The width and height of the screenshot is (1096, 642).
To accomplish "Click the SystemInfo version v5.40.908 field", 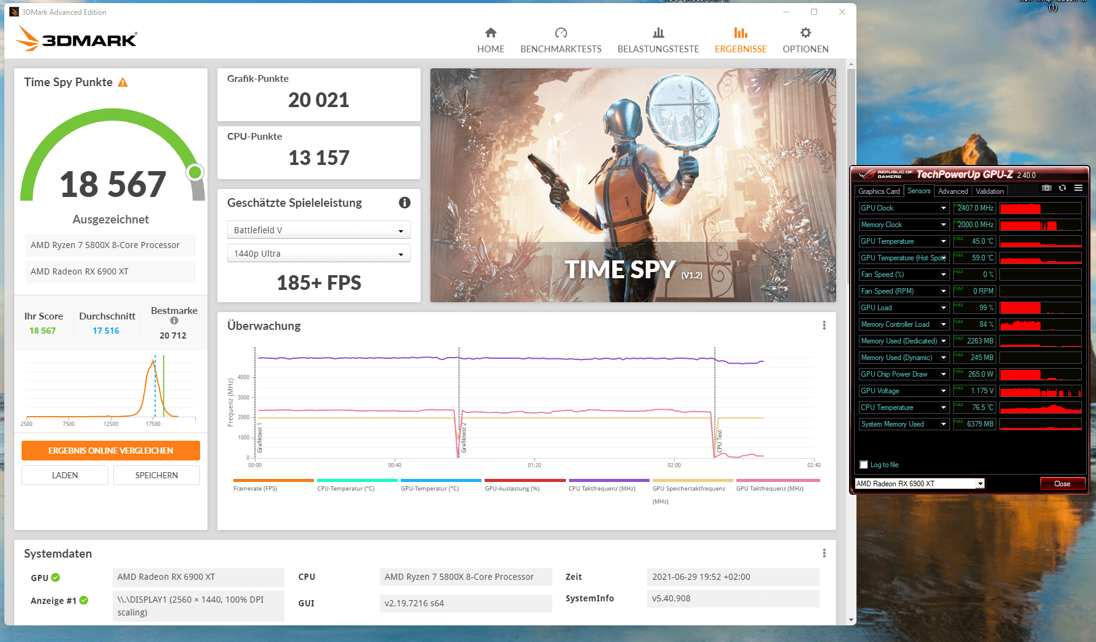I will pos(733,598).
